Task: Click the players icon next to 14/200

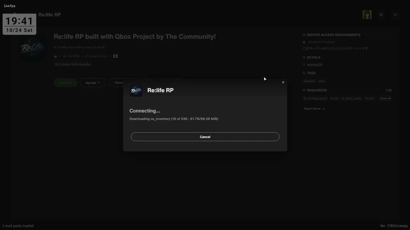Action: pos(65,56)
